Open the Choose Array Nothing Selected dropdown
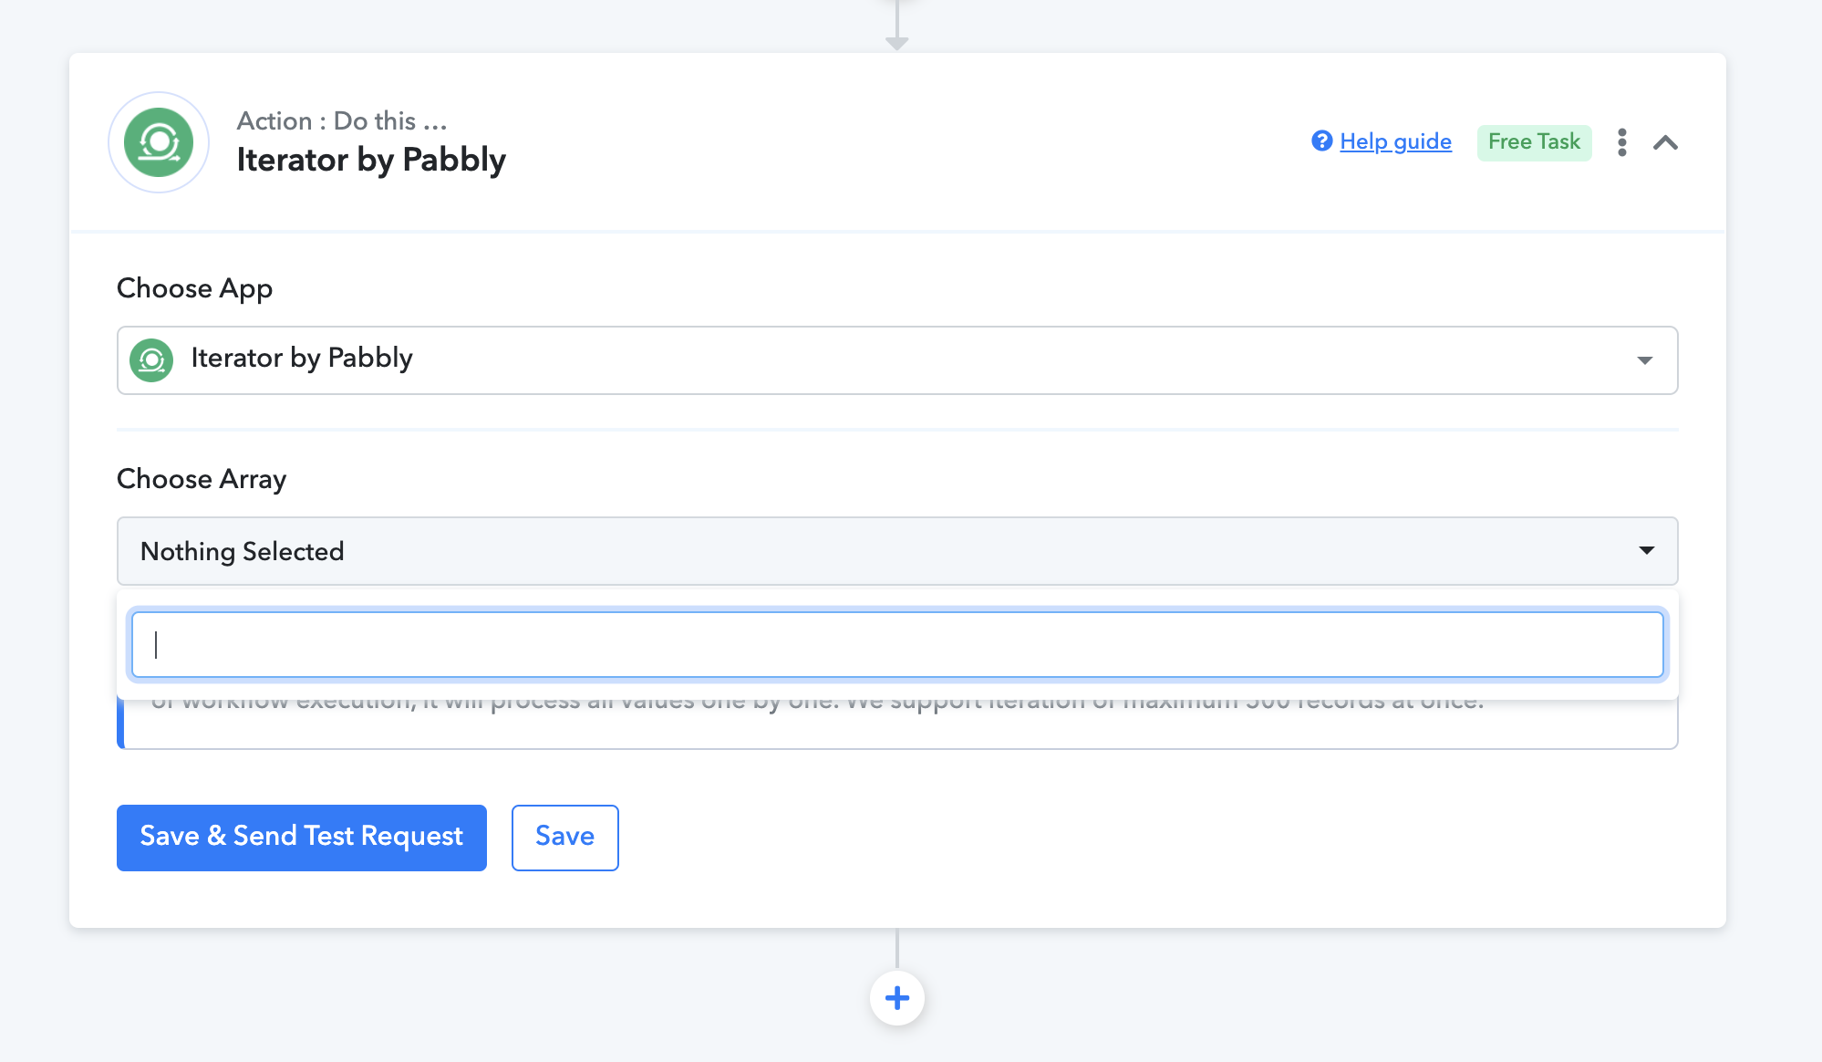 coord(897,551)
